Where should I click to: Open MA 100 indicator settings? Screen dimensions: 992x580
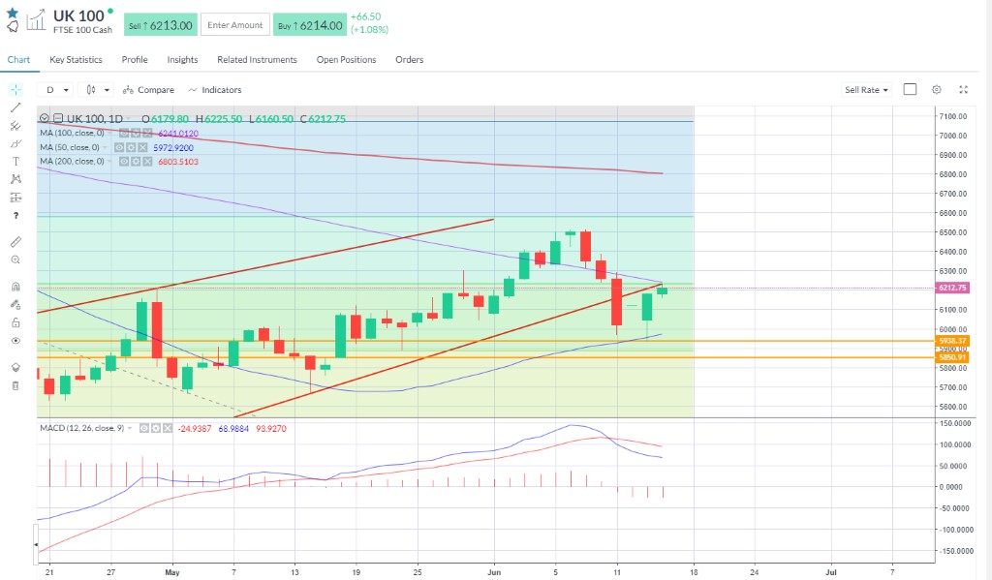(x=136, y=133)
